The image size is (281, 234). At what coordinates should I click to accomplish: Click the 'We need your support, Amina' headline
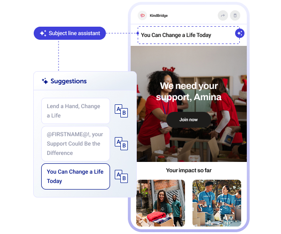[x=189, y=91]
